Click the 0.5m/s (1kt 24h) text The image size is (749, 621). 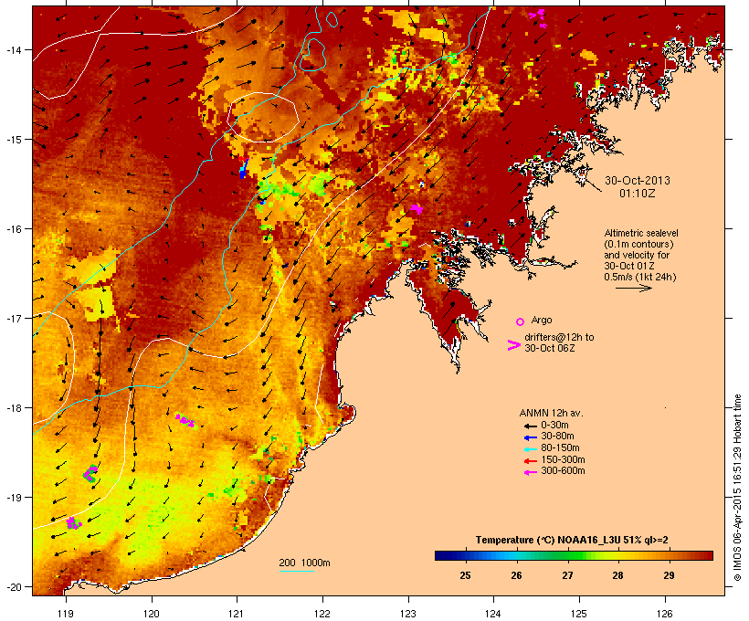[x=640, y=277]
